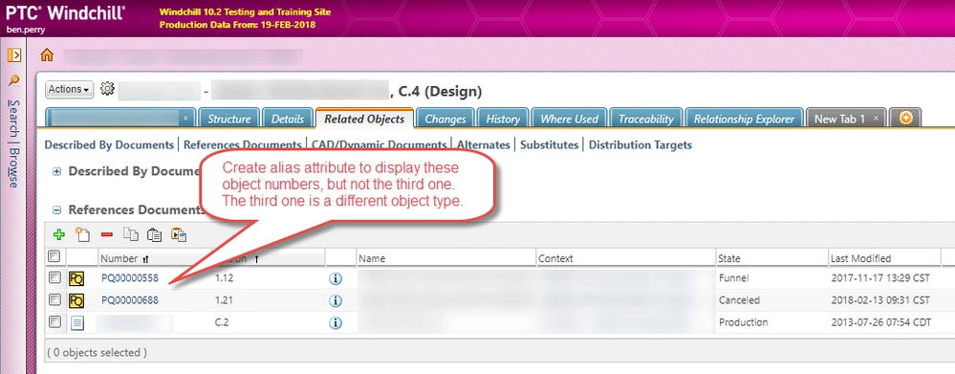Open info icon for PQ00000688 row
The width and height of the screenshot is (955, 374).
pos(335,301)
